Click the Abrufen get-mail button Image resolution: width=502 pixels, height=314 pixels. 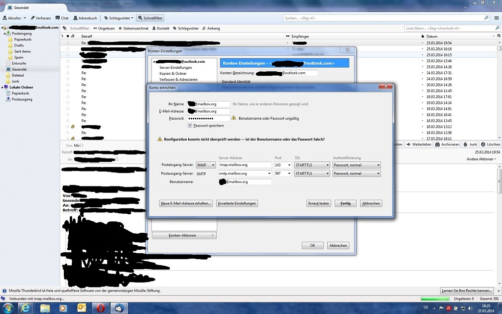pos(12,18)
